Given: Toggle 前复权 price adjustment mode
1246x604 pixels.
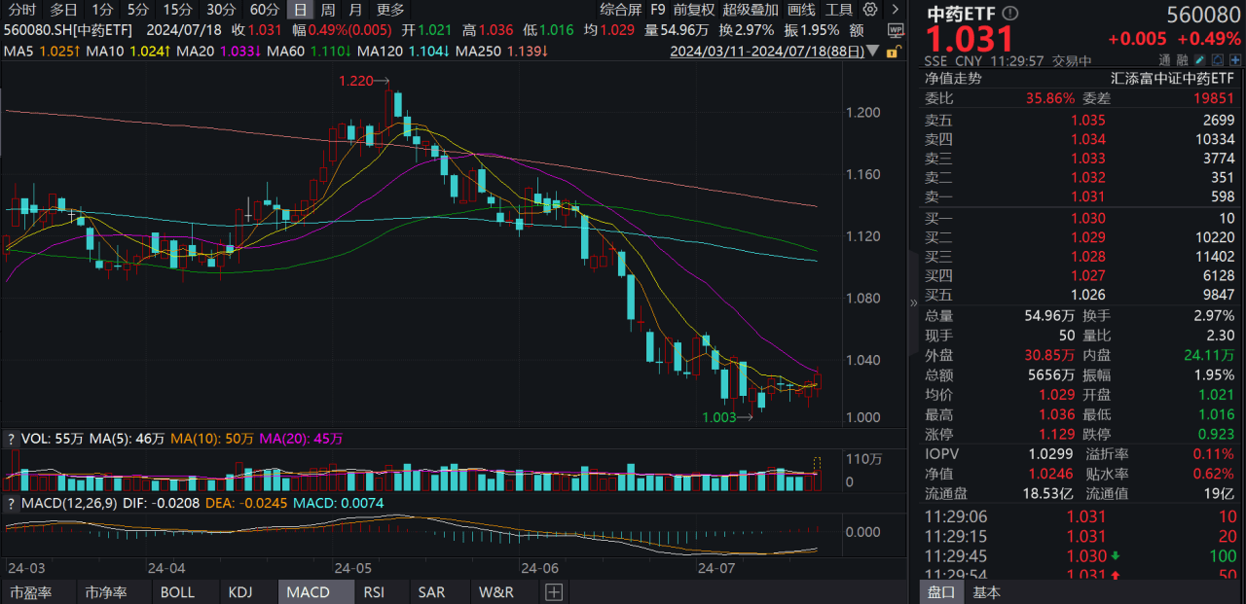Looking at the screenshot, I should [x=695, y=10].
